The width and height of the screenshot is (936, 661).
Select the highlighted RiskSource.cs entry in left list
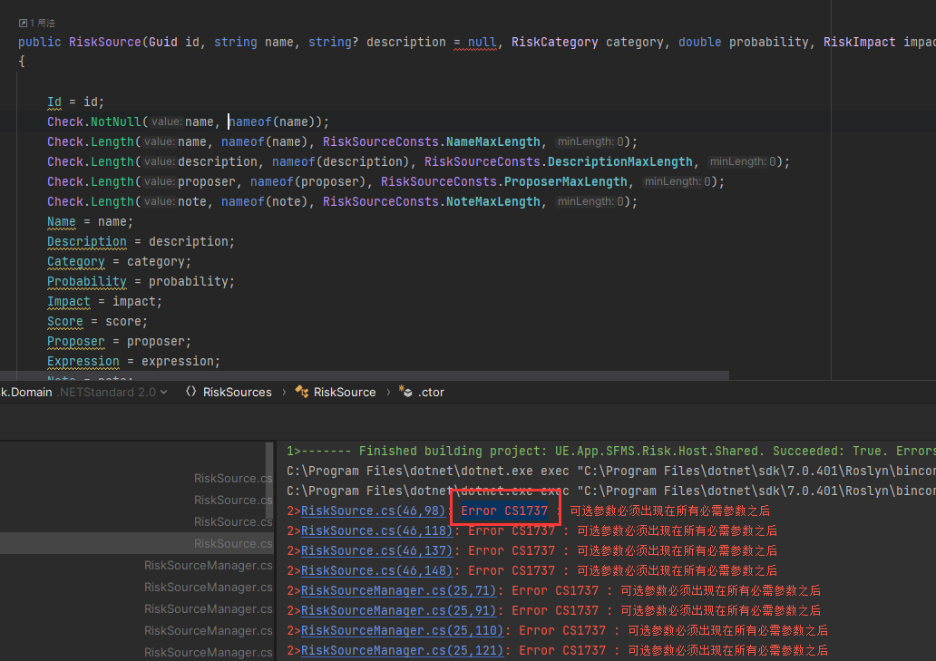coord(232,543)
